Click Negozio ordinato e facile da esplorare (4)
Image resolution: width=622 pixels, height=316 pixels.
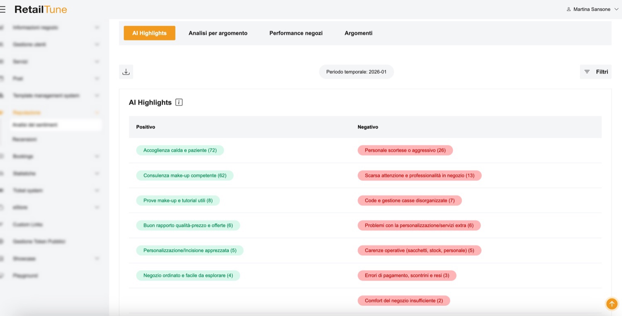pos(188,275)
